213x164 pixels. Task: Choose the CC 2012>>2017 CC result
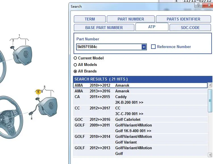[x=140, y=111]
